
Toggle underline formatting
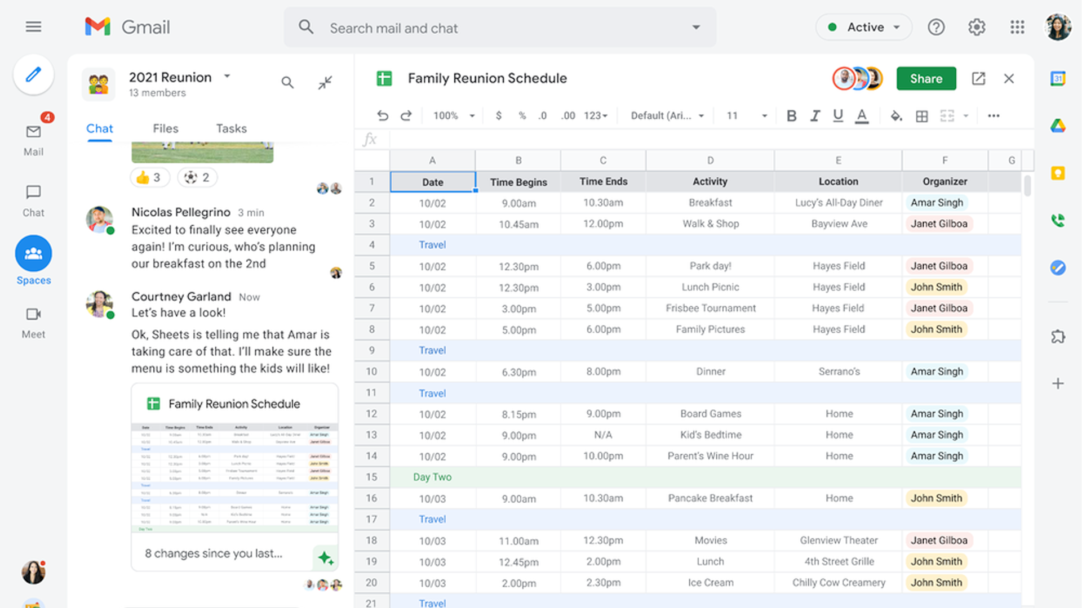(x=838, y=116)
